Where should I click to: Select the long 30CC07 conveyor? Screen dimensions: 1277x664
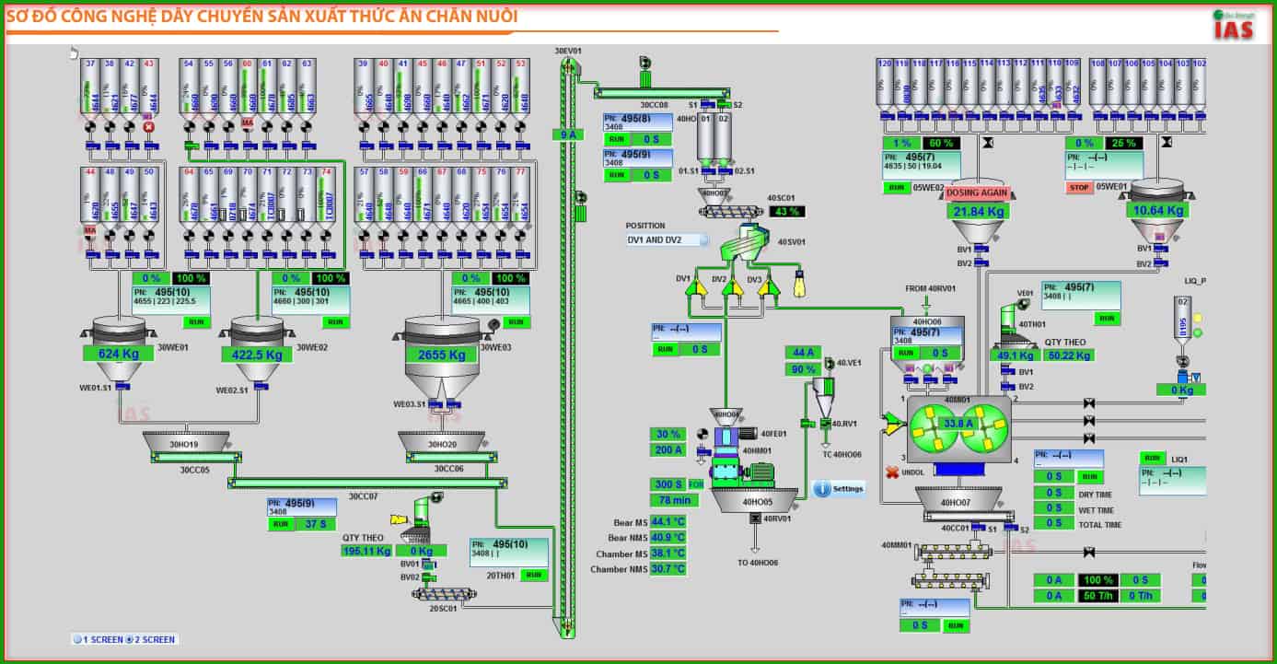pos(367,483)
